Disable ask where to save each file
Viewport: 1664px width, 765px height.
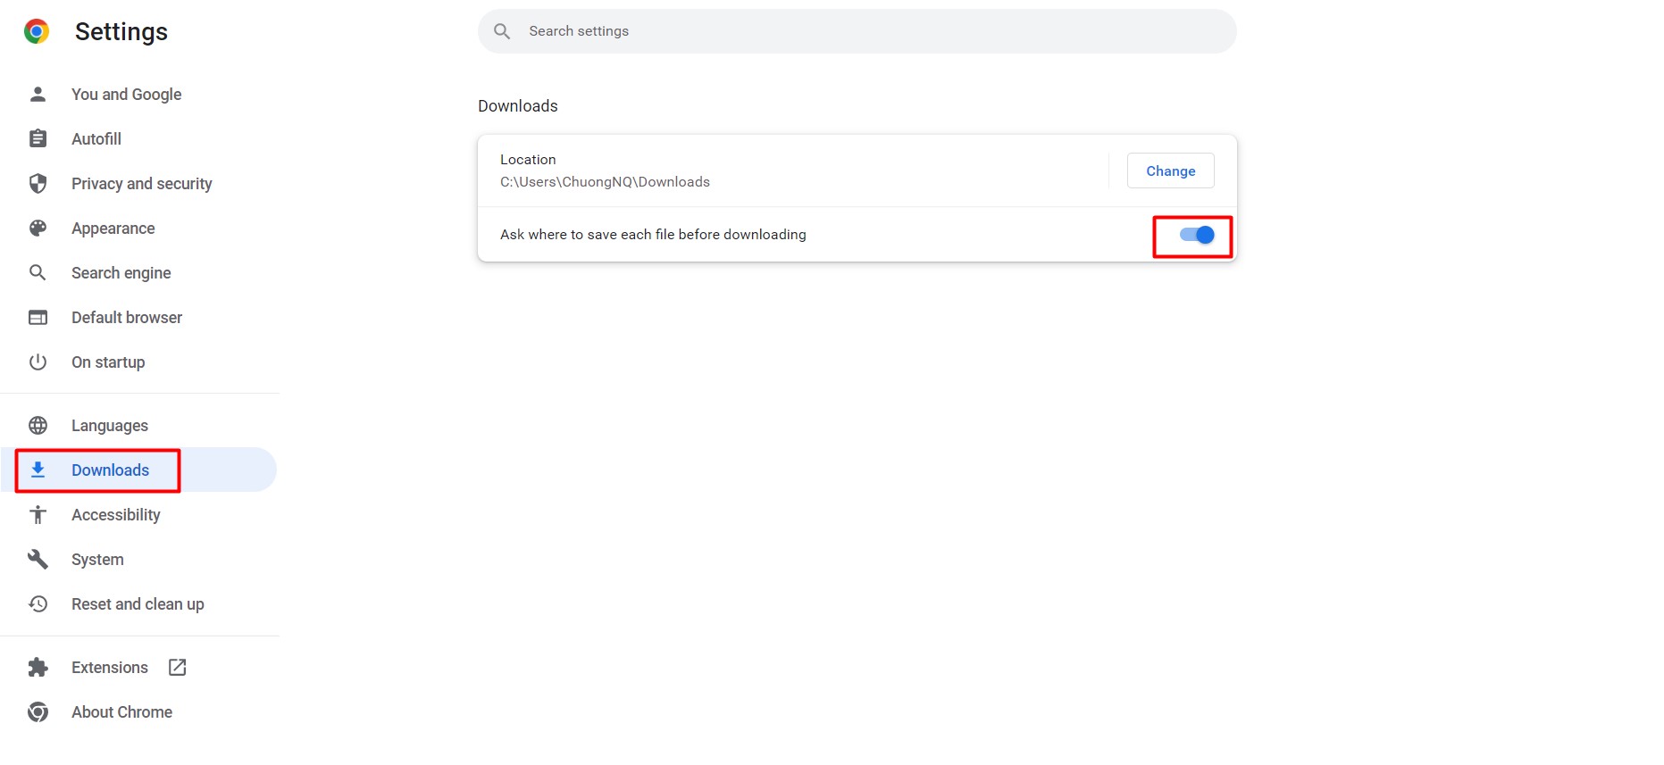coord(1196,235)
